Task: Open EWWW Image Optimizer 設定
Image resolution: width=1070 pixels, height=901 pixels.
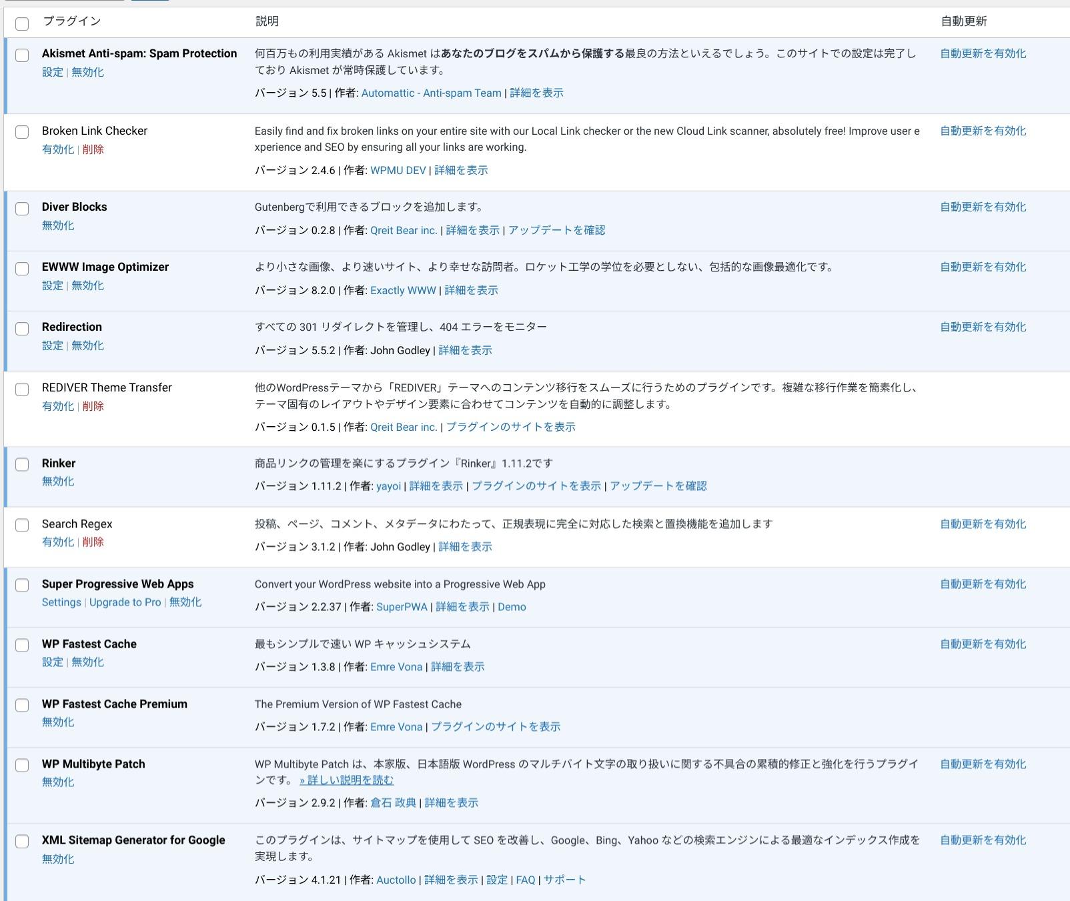Action: (x=53, y=285)
